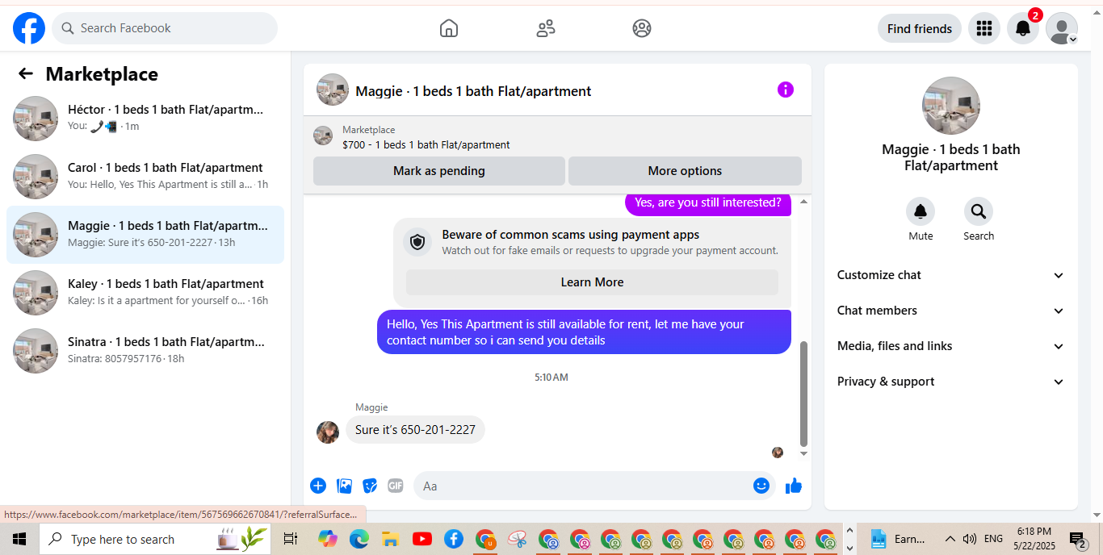Screen dimensions: 1103x555
Task: Click the plus icon for more actions
Action: point(318,486)
